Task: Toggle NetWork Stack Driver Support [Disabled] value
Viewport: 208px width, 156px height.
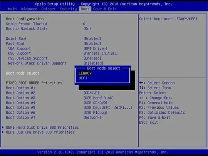Action: [x=93, y=63]
